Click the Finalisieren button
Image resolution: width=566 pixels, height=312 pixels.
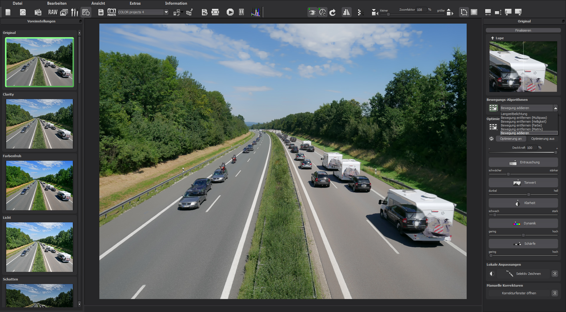(x=523, y=30)
